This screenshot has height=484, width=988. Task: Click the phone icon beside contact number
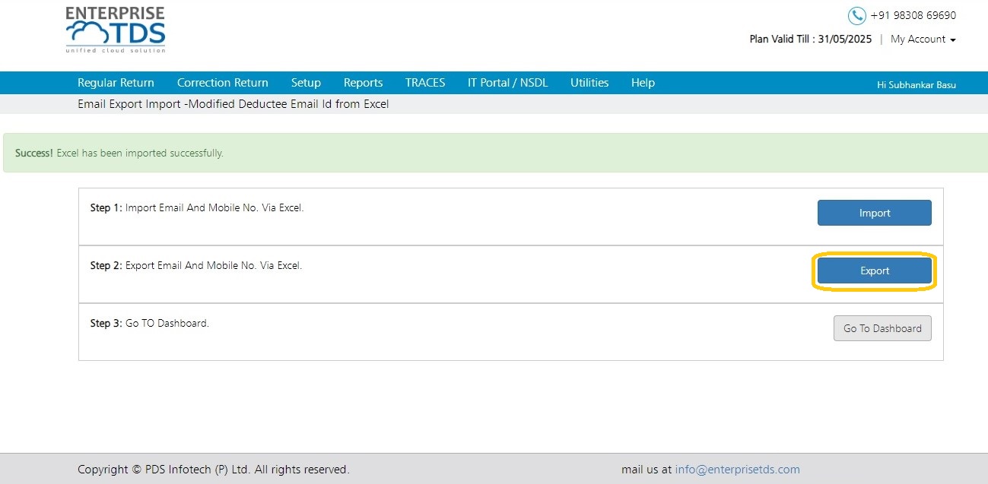(x=857, y=15)
